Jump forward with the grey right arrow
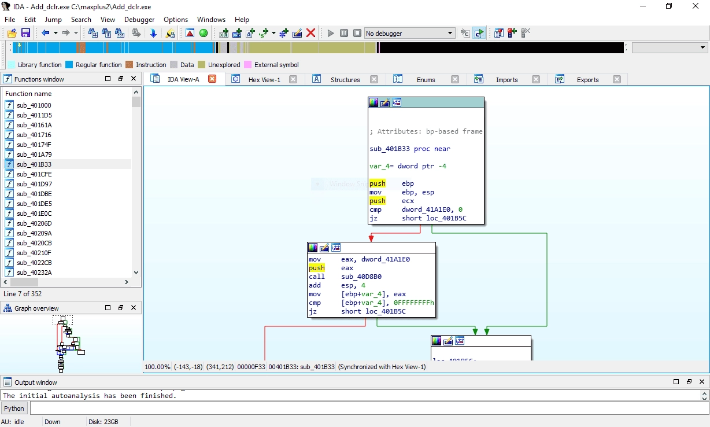 click(x=66, y=33)
